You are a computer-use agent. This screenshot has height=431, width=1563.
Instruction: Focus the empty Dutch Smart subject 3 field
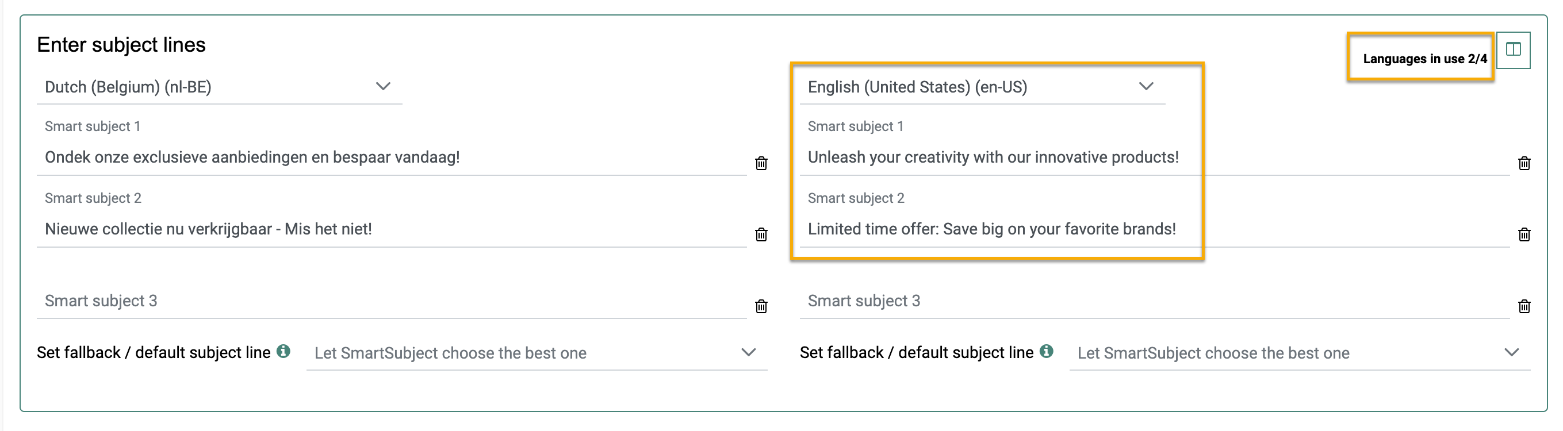pyautogui.click(x=392, y=301)
